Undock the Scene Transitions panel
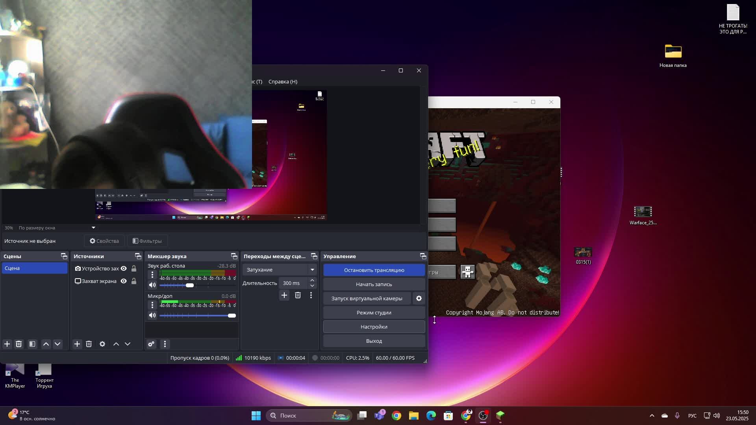Image resolution: width=756 pixels, height=425 pixels. (x=314, y=256)
